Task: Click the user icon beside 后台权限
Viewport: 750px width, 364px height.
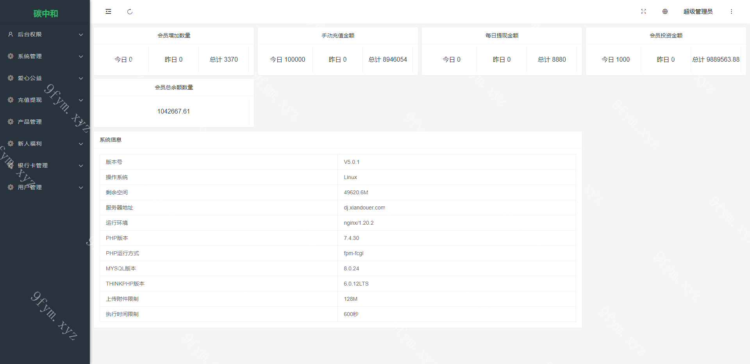Action: [11, 34]
